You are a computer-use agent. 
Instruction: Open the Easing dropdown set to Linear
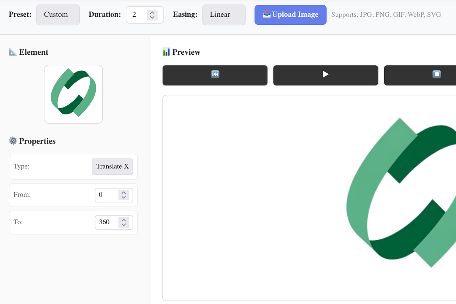224,15
